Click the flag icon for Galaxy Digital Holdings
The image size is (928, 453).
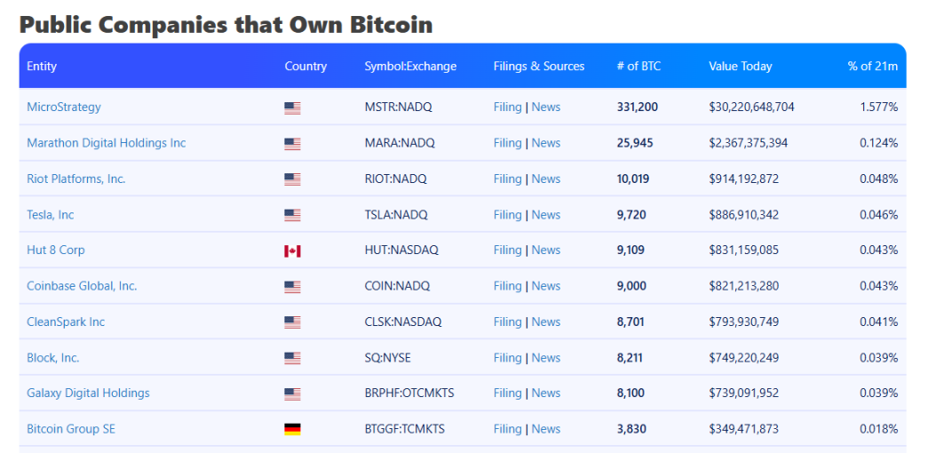click(x=292, y=393)
